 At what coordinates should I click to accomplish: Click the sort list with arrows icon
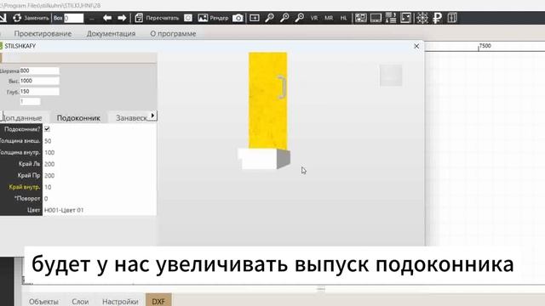pos(391,18)
